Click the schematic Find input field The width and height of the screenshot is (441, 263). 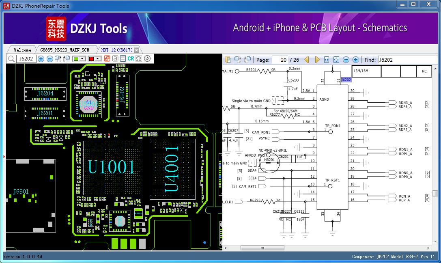407,60
